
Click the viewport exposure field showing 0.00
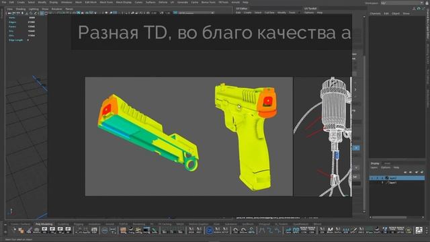(154, 13)
